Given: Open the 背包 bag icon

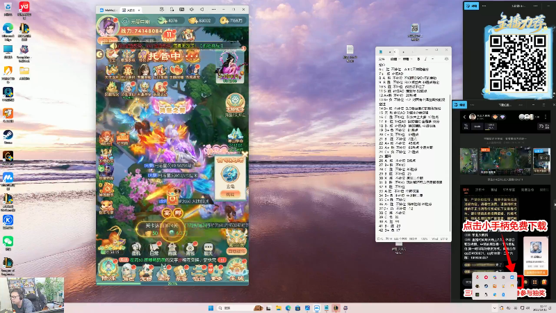Looking at the screenshot, I should point(190,248).
